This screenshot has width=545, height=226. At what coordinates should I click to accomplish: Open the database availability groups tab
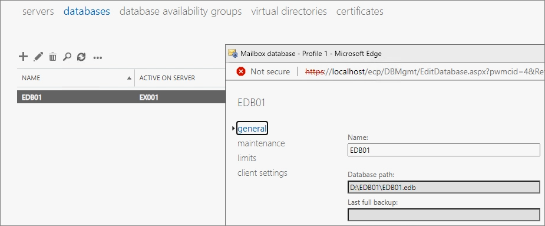click(x=180, y=11)
